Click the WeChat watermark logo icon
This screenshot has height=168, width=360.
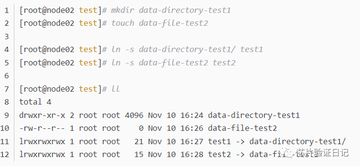(286, 152)
